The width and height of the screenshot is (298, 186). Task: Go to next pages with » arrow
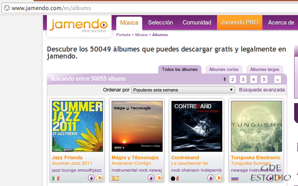click(277, 79)
